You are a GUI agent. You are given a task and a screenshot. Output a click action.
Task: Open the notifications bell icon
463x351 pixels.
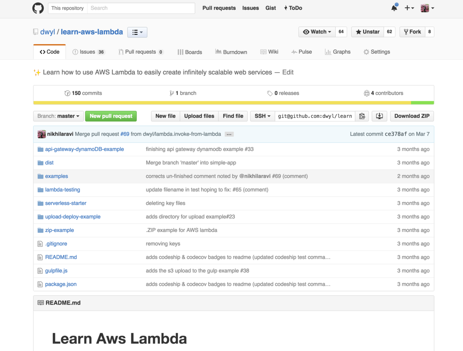click(x=394, y=8)
